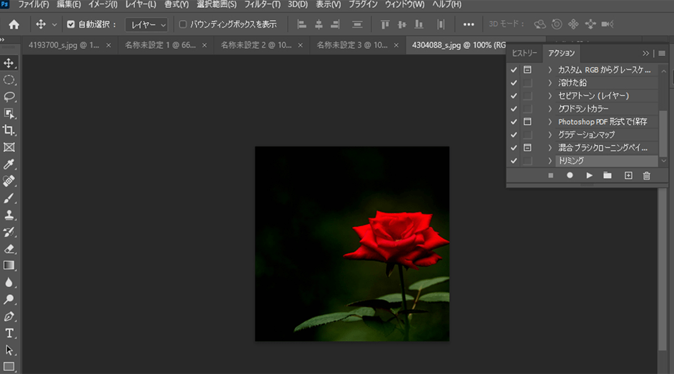This screenshot has width=674, height=374.
Task: Toggle the checkmark for the セピアトーン (レイヤー) action
Action: [x=514, y=96]
